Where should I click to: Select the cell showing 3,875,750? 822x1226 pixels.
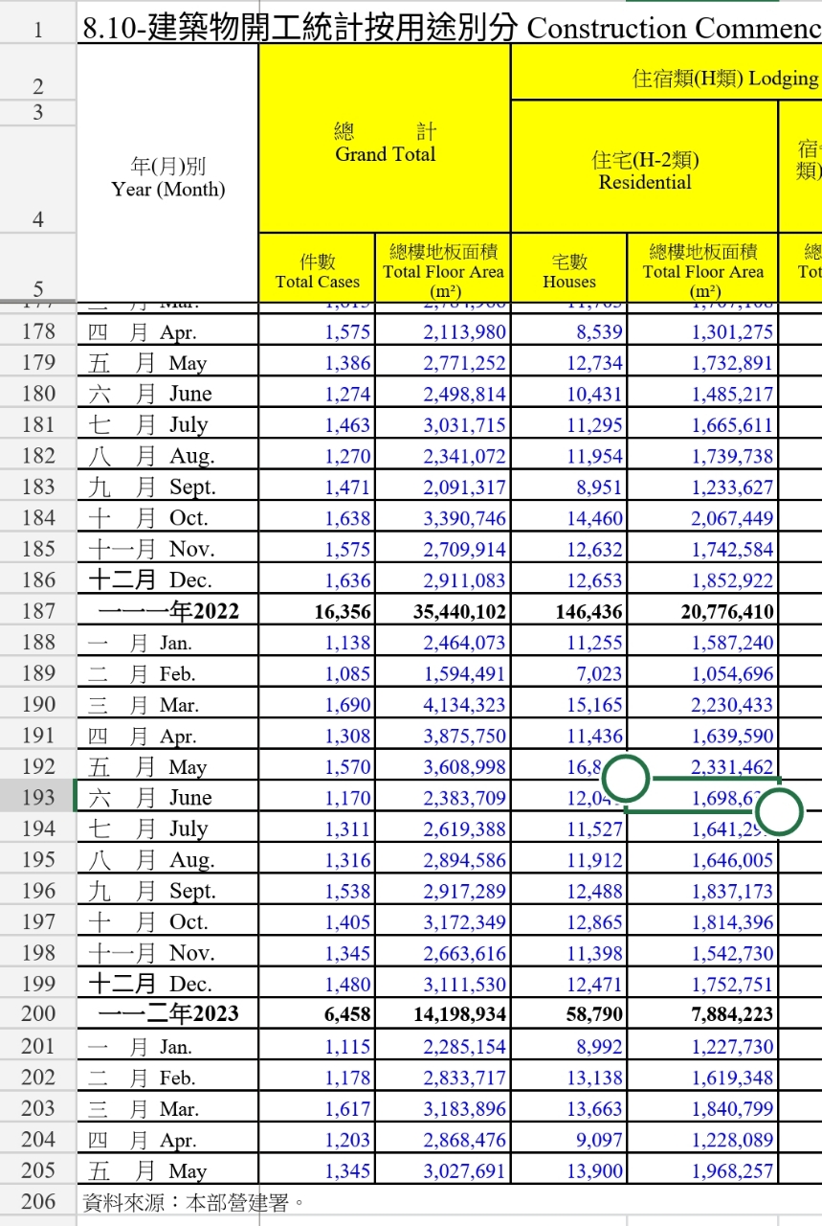click(x=443, y=736)
